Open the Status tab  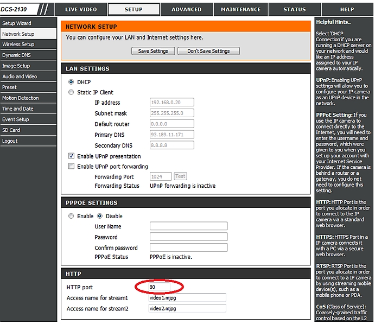click(x=295, y=9)
